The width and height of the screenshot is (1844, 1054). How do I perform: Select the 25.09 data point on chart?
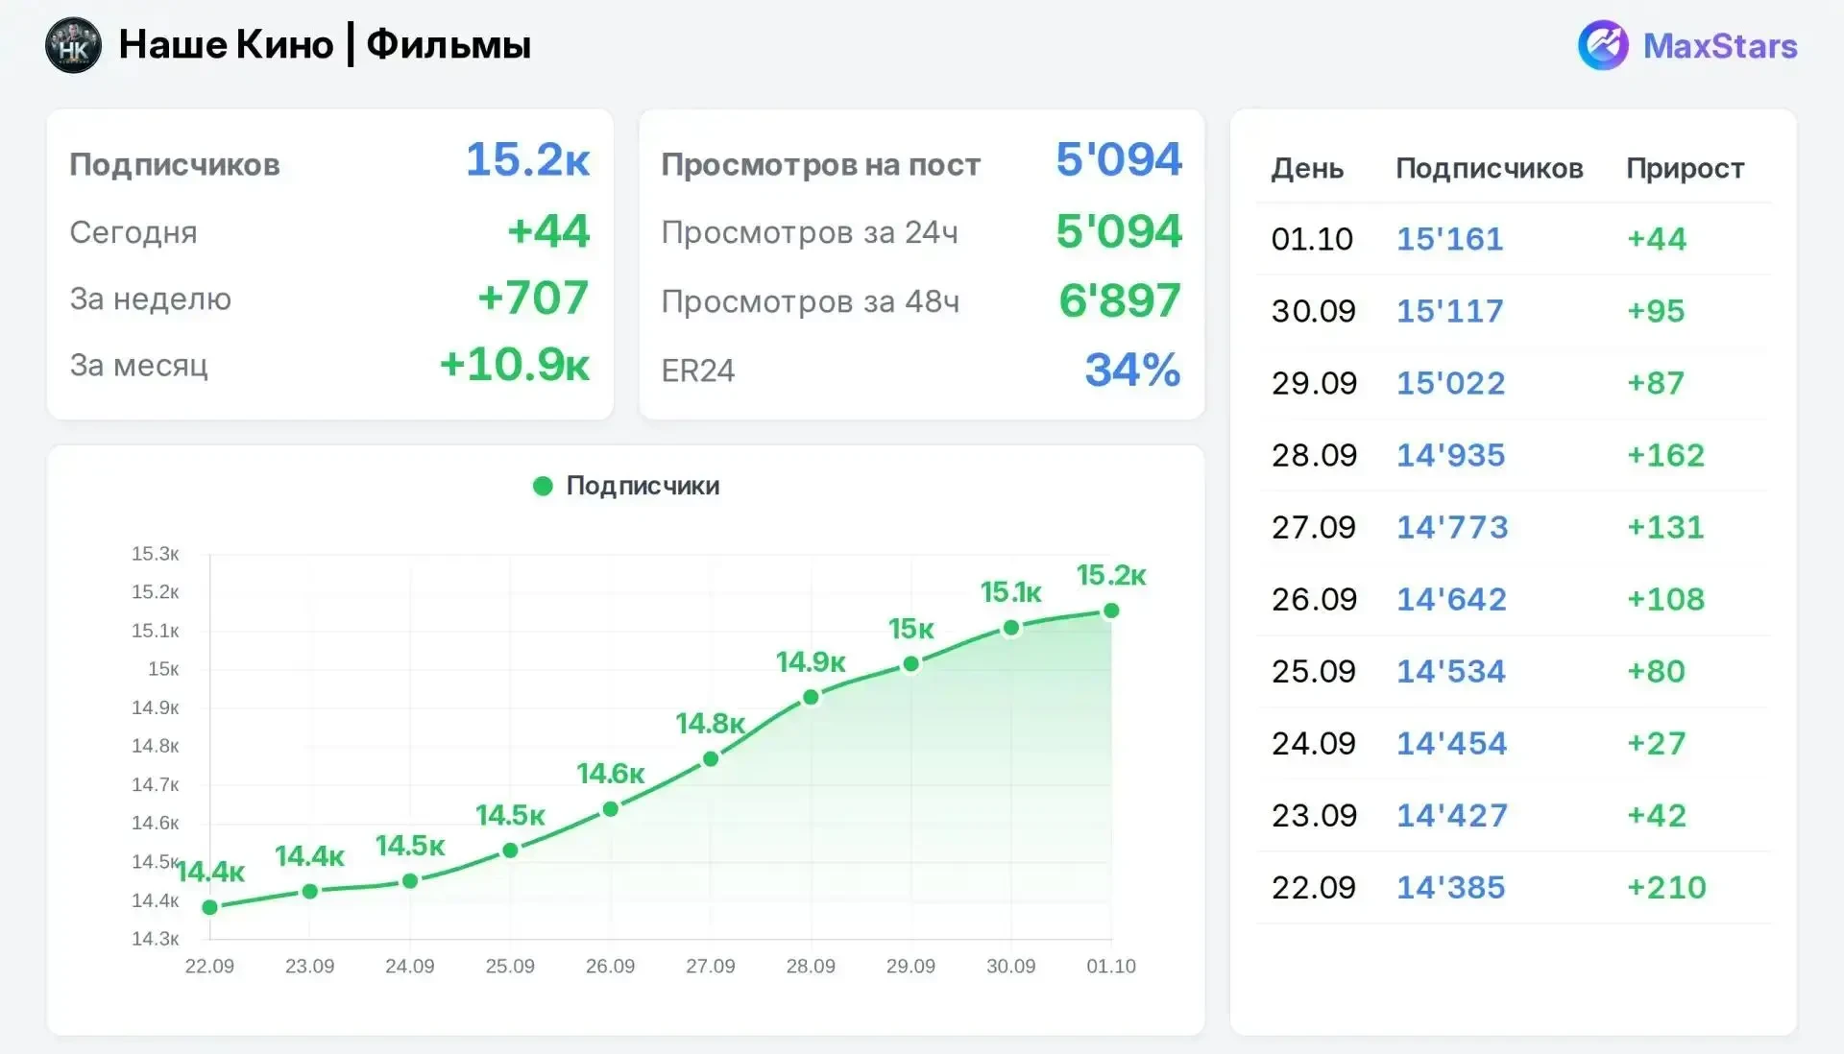click(511, 850)
